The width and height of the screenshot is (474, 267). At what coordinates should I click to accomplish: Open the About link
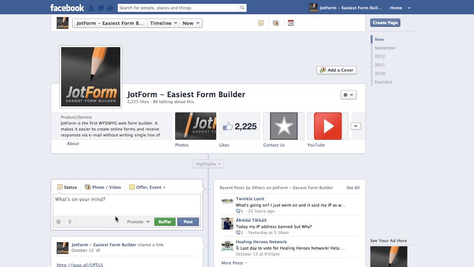coord(73,144)
